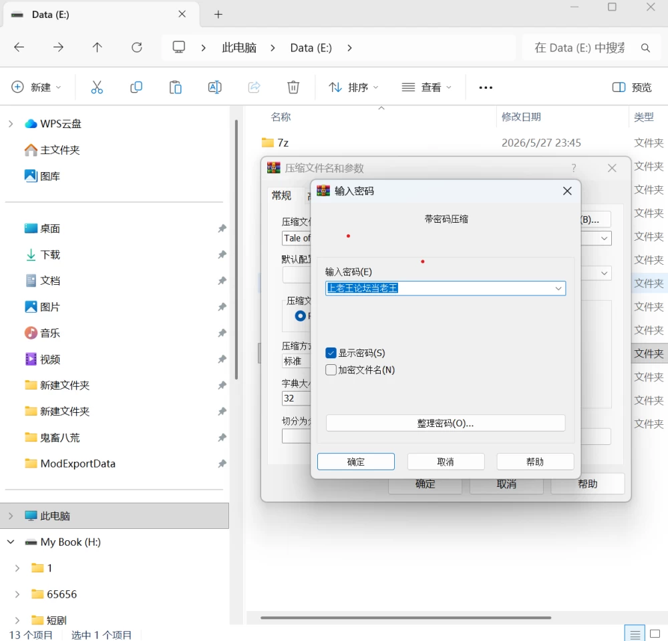The height and width of the screenshot is (641, 668).
Task: Confirm password with 确定 button
Action: pyautogui.click(x=356, y=462)
